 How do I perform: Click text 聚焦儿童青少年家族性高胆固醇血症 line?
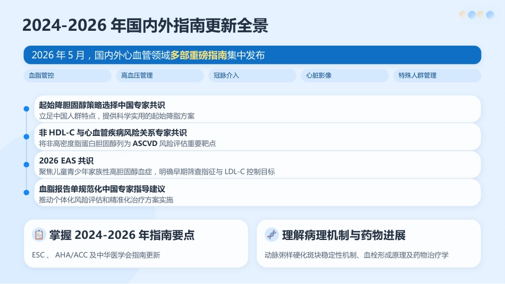click(x=157, y=172)
